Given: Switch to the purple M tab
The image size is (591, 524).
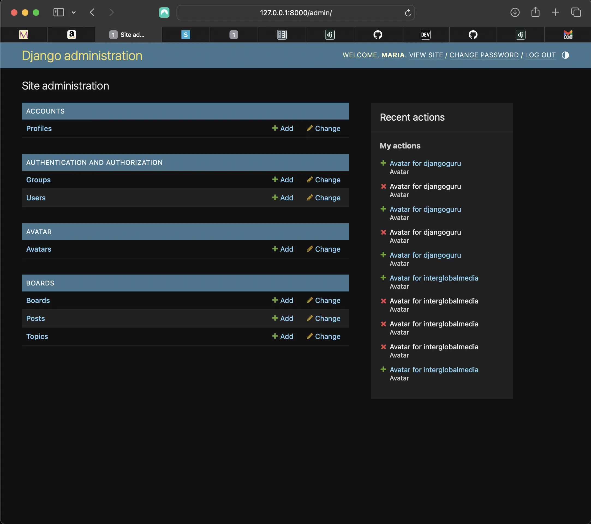Looking at the screenshot, I should (24, 35).
